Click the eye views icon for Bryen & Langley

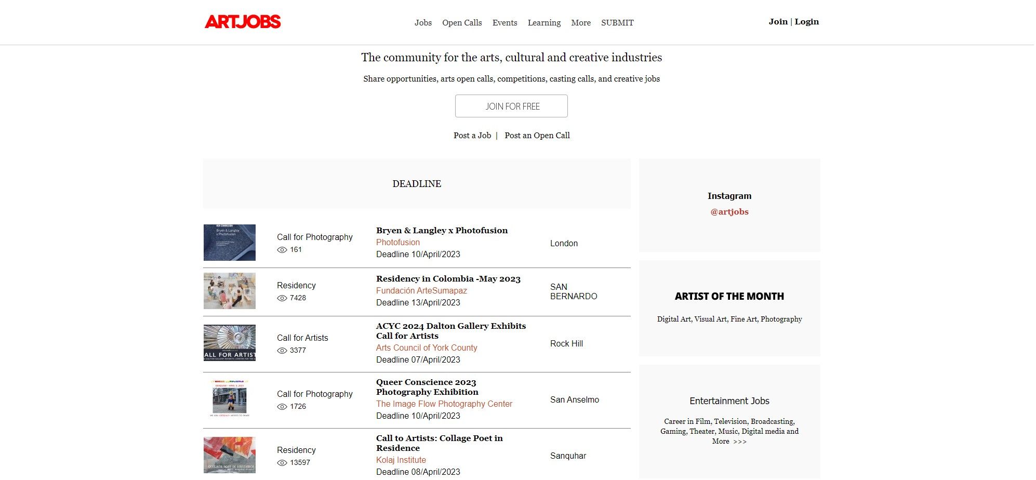(x=282, y=250)
